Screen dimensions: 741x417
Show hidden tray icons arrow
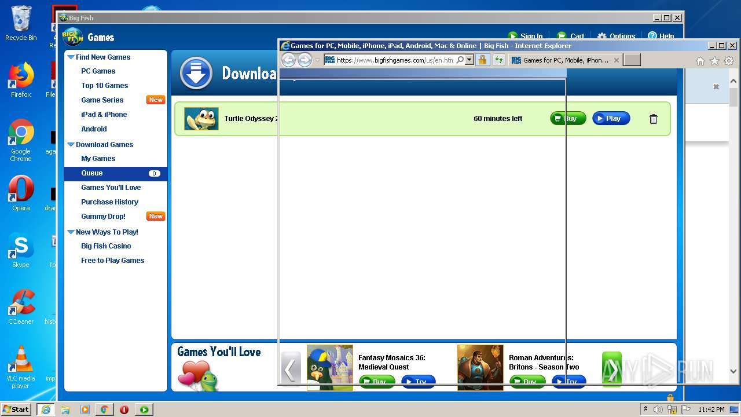pyautogui.click(x=645, y=409)
